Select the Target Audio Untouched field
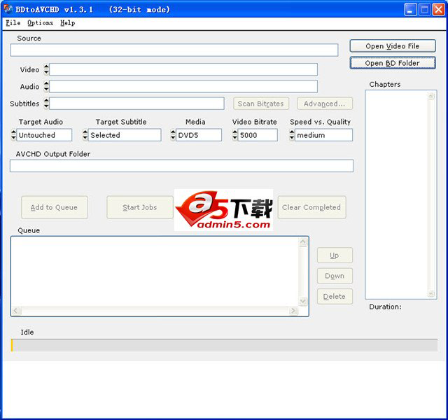 [x=44, y=135]
